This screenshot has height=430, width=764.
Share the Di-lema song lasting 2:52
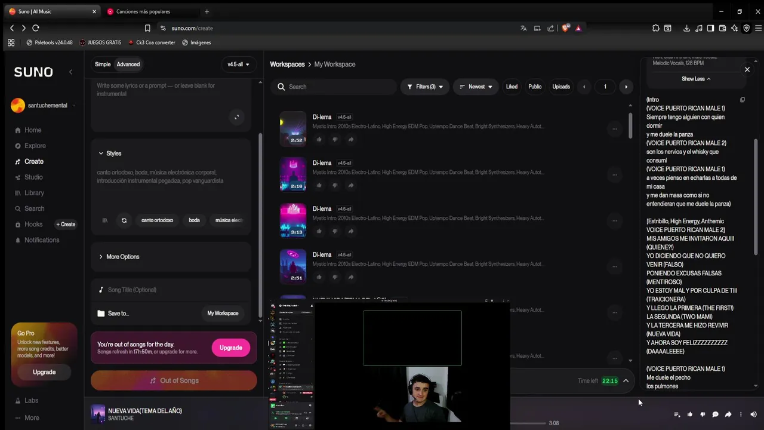point(351,140)
